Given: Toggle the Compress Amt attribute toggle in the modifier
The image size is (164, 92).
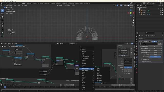Looking at the screenshot, I should [149, 51].
